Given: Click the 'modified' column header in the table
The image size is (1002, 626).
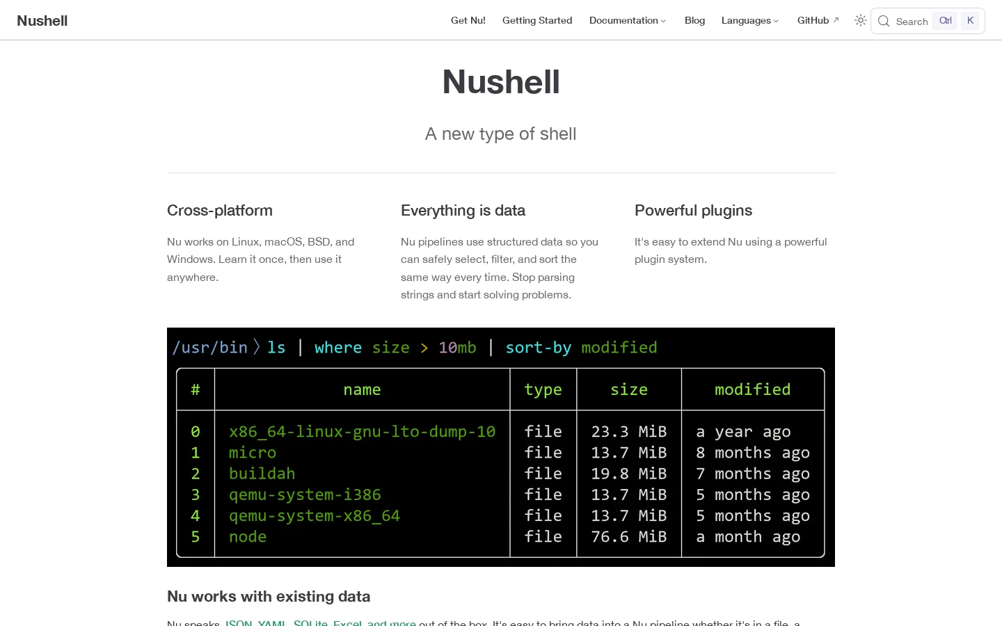Looking at the screenshot, I should [753, 390].
